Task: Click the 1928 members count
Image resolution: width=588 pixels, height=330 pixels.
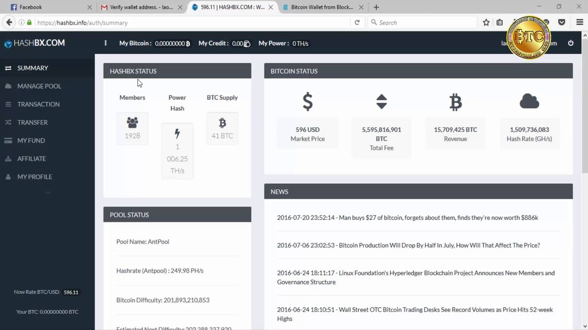Action: coord(132,136)
